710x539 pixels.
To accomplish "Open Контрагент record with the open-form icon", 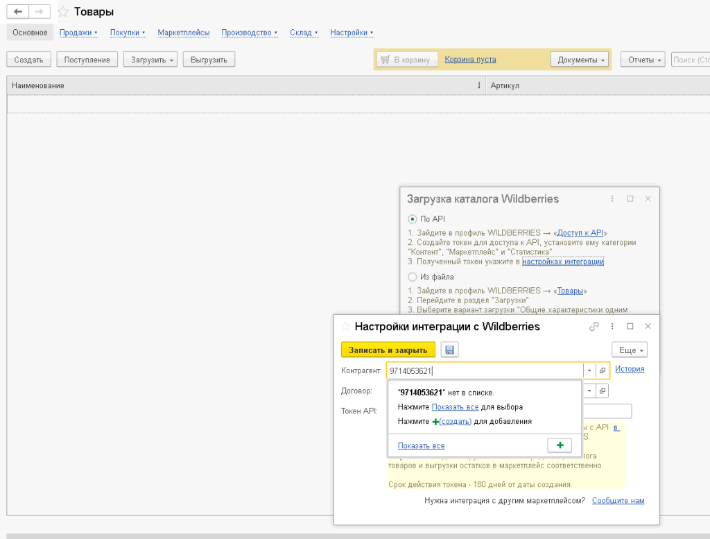I will pyautogui.click(x=603, y=370).
